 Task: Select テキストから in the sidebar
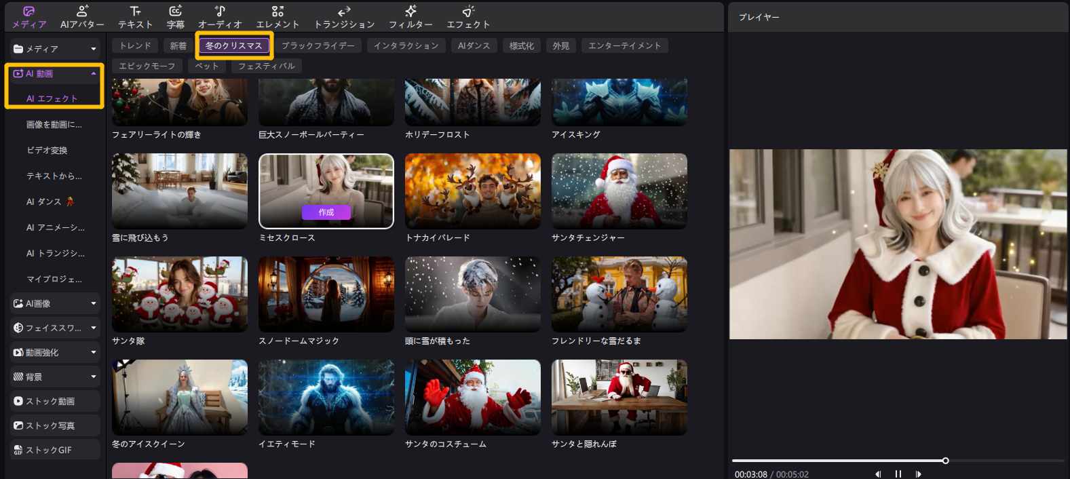pos(54,176)
